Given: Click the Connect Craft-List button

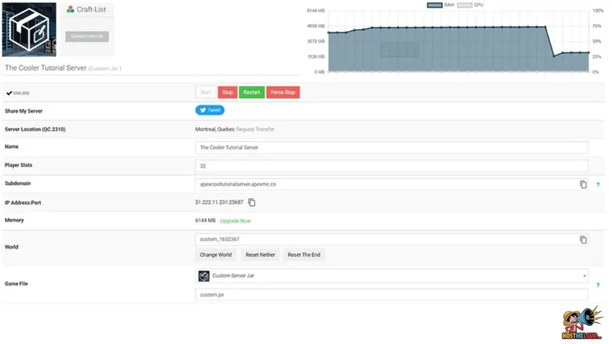Looking at the screenshot, I should 85,36.
